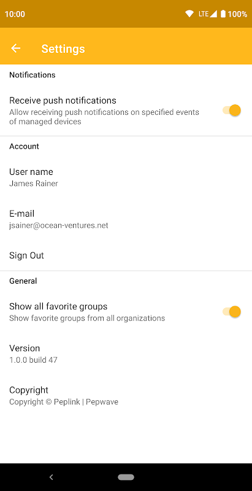Tap the Account section header
The width and height of the screenshot is (252, 491).
tap(25, 146)
